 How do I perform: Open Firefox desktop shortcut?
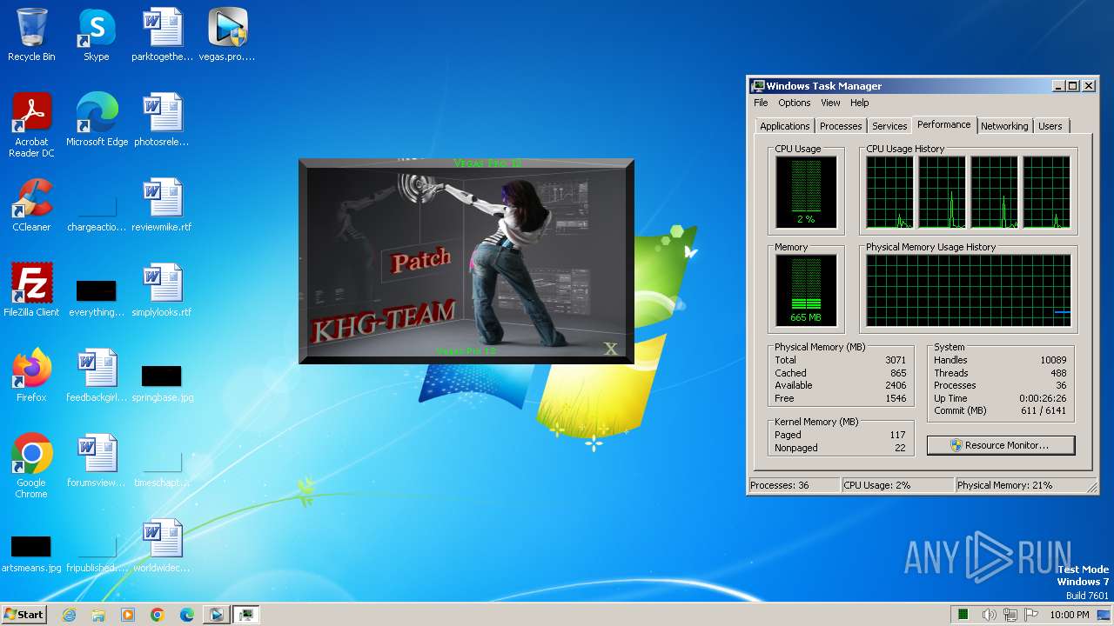31,376
